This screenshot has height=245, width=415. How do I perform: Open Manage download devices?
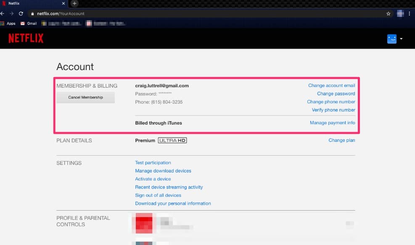pyautogui.click(x=163, y=171)
